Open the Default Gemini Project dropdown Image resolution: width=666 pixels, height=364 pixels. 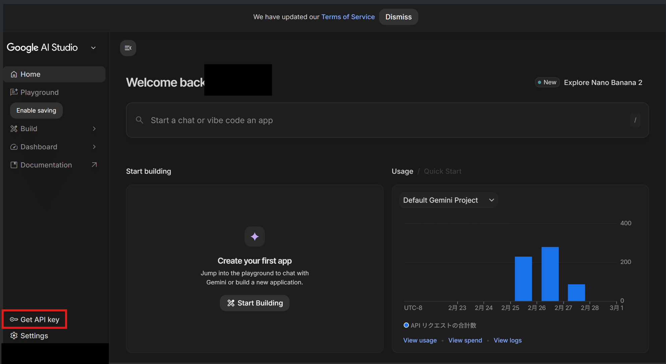(x=448, y=200)
